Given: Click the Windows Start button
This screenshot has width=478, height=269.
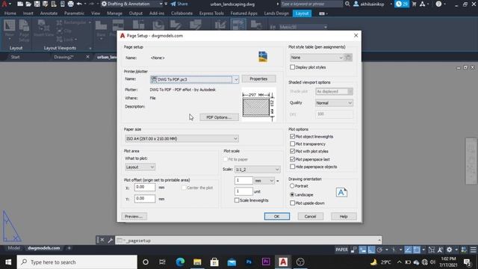Looking at the screenshot, I should tap(8, 262).
